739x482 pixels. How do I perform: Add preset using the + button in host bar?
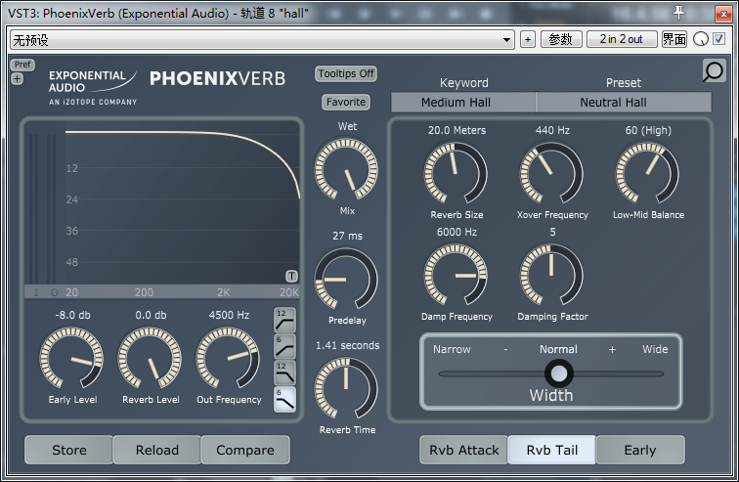tap(528, 39)
